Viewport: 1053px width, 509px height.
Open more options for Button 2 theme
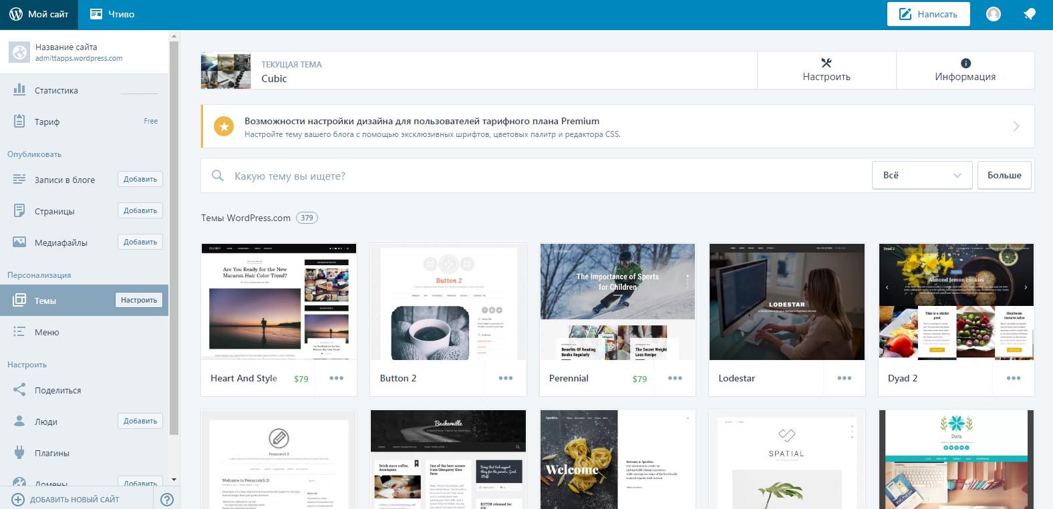(505, 378)
